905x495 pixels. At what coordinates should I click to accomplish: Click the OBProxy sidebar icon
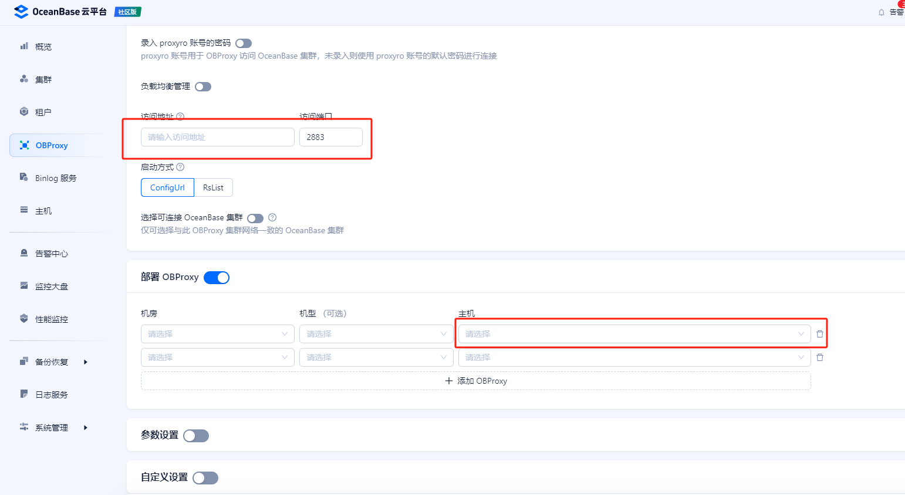[x=25, y=145]
